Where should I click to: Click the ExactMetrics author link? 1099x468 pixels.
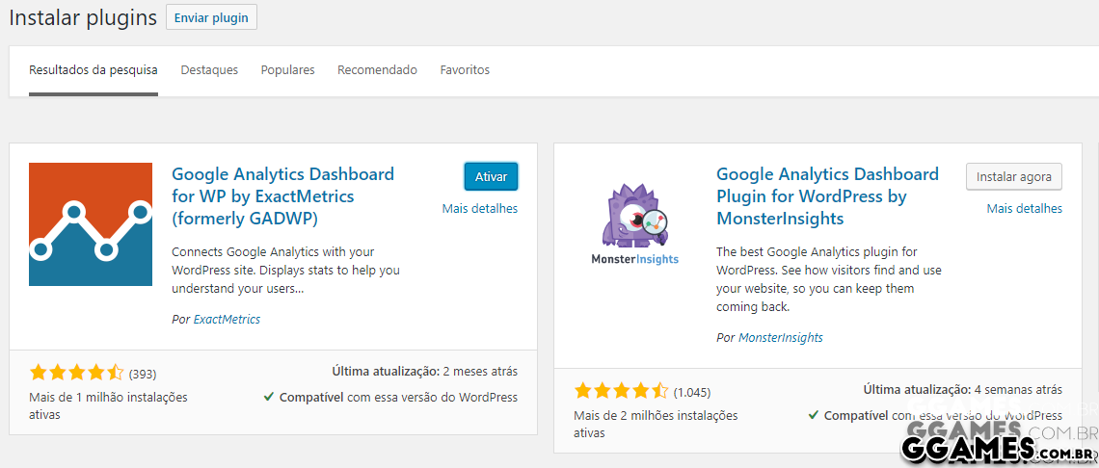(227, 319)
